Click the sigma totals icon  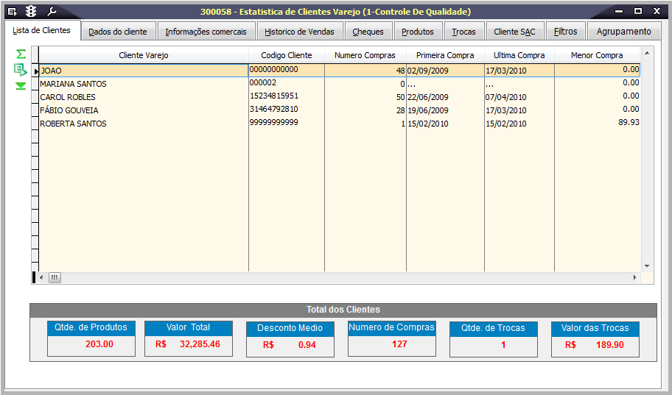tap(21, 54)
